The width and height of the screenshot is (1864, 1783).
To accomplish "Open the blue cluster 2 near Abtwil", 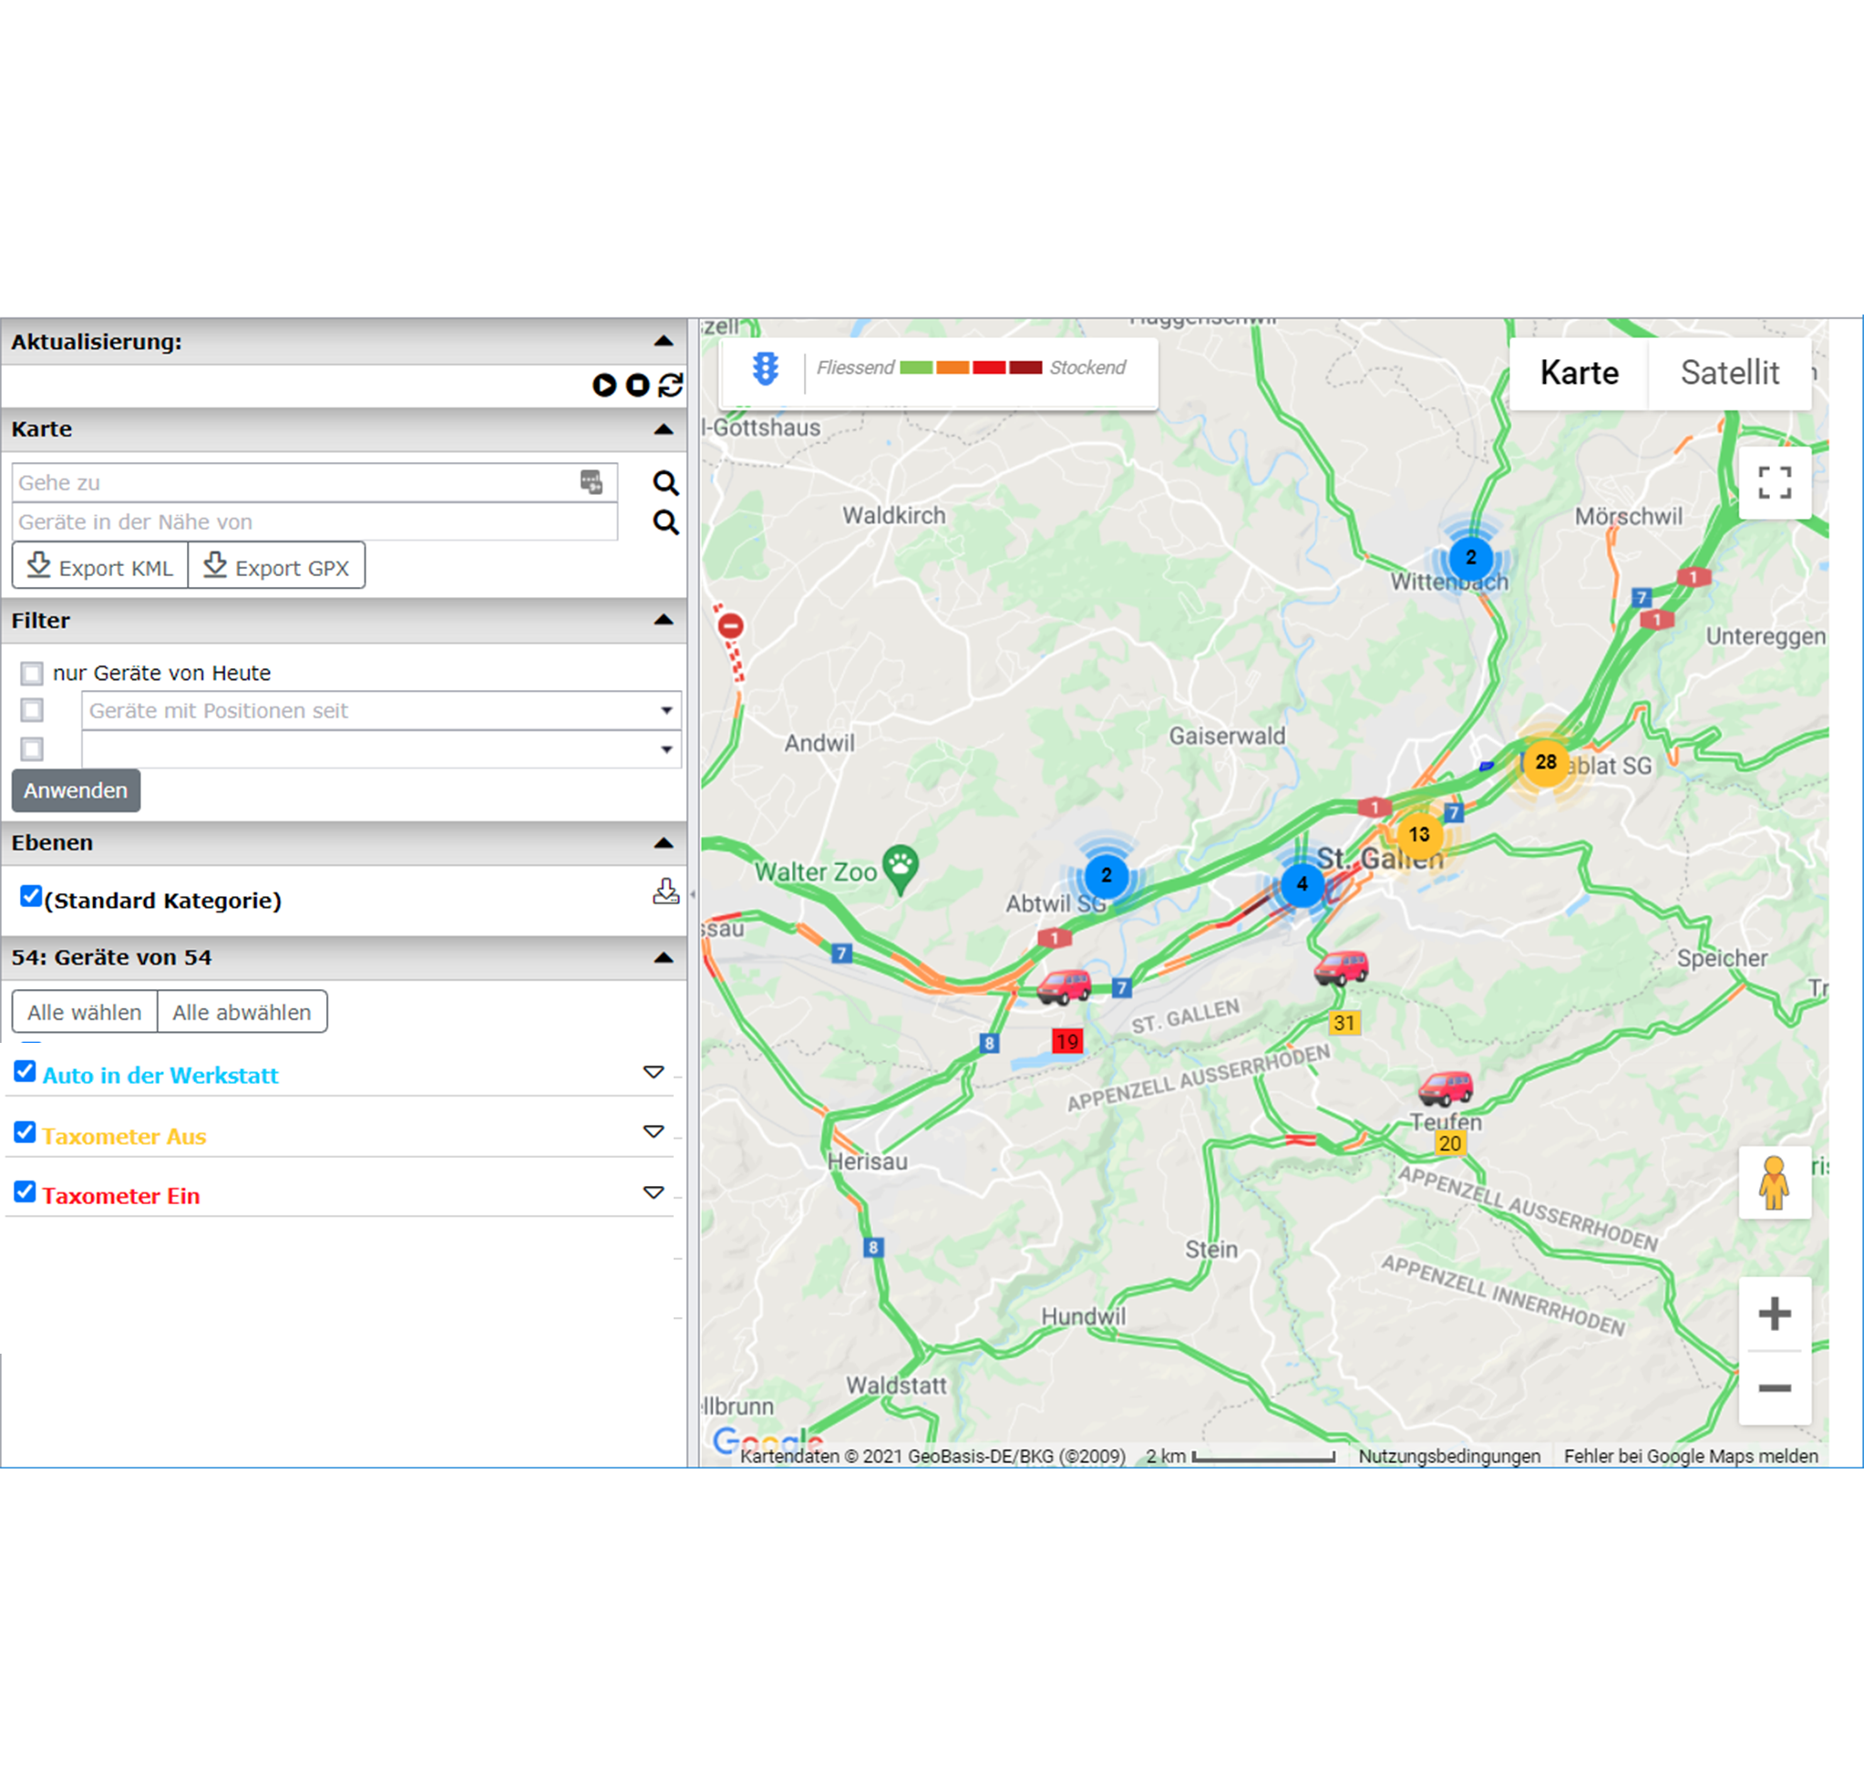I will pos(1107,875).
